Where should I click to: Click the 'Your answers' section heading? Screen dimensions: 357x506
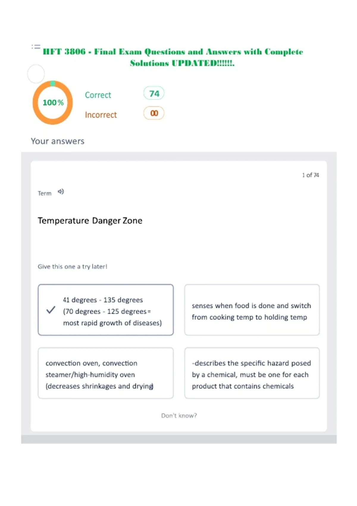click(x=58, y=141)
